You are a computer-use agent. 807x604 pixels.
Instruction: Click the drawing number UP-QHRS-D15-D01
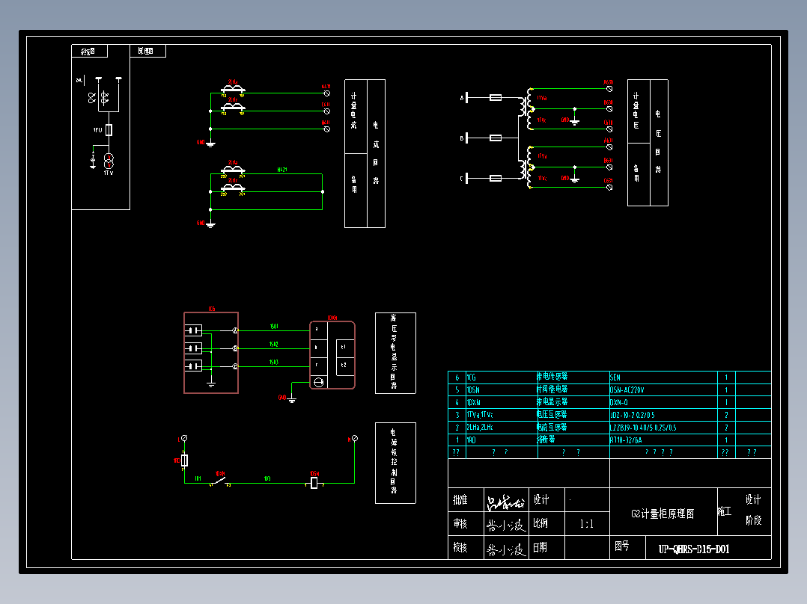[694, 549]
